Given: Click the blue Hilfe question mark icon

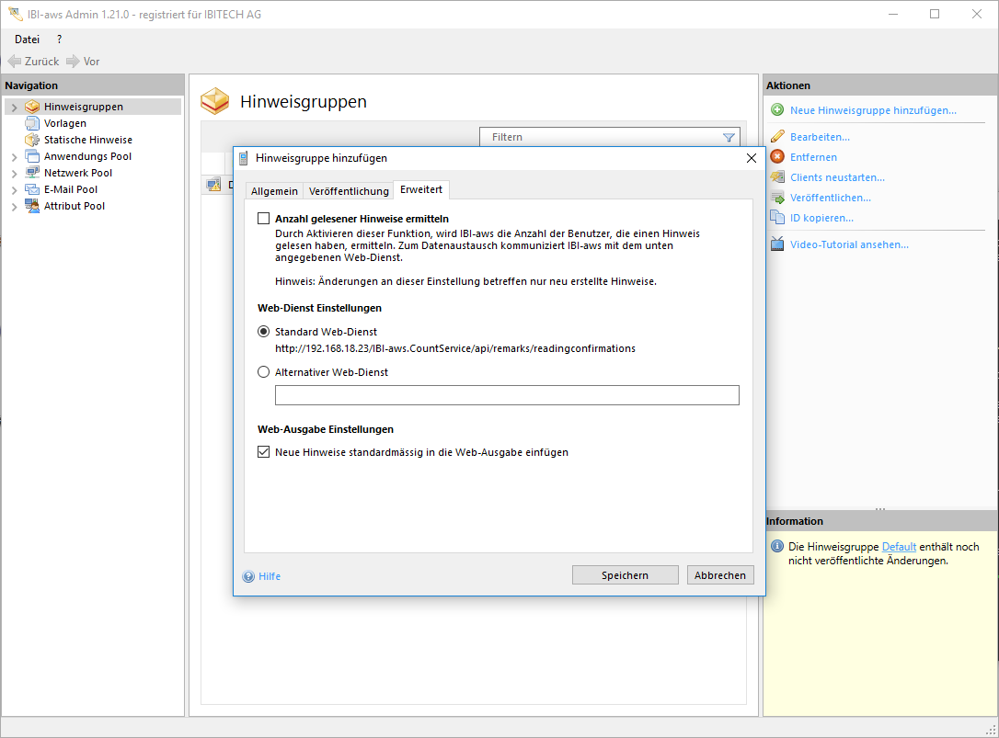Looking at the screenshot, I should (x=248, y=576).
